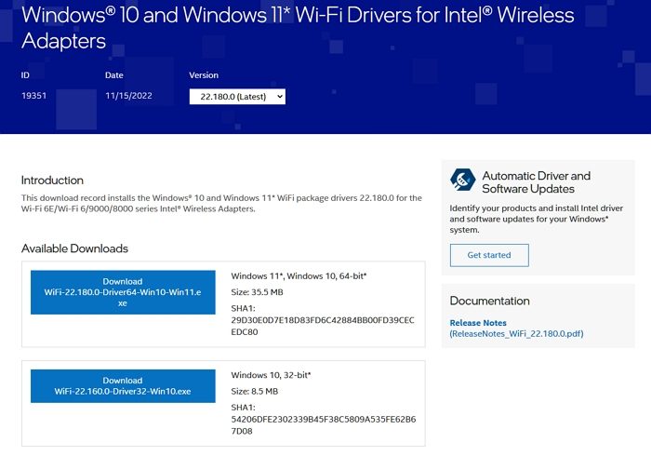Click the Size: 35.5 MB text
The width and height of the screenshot is (651, 456).
point(257,292)
